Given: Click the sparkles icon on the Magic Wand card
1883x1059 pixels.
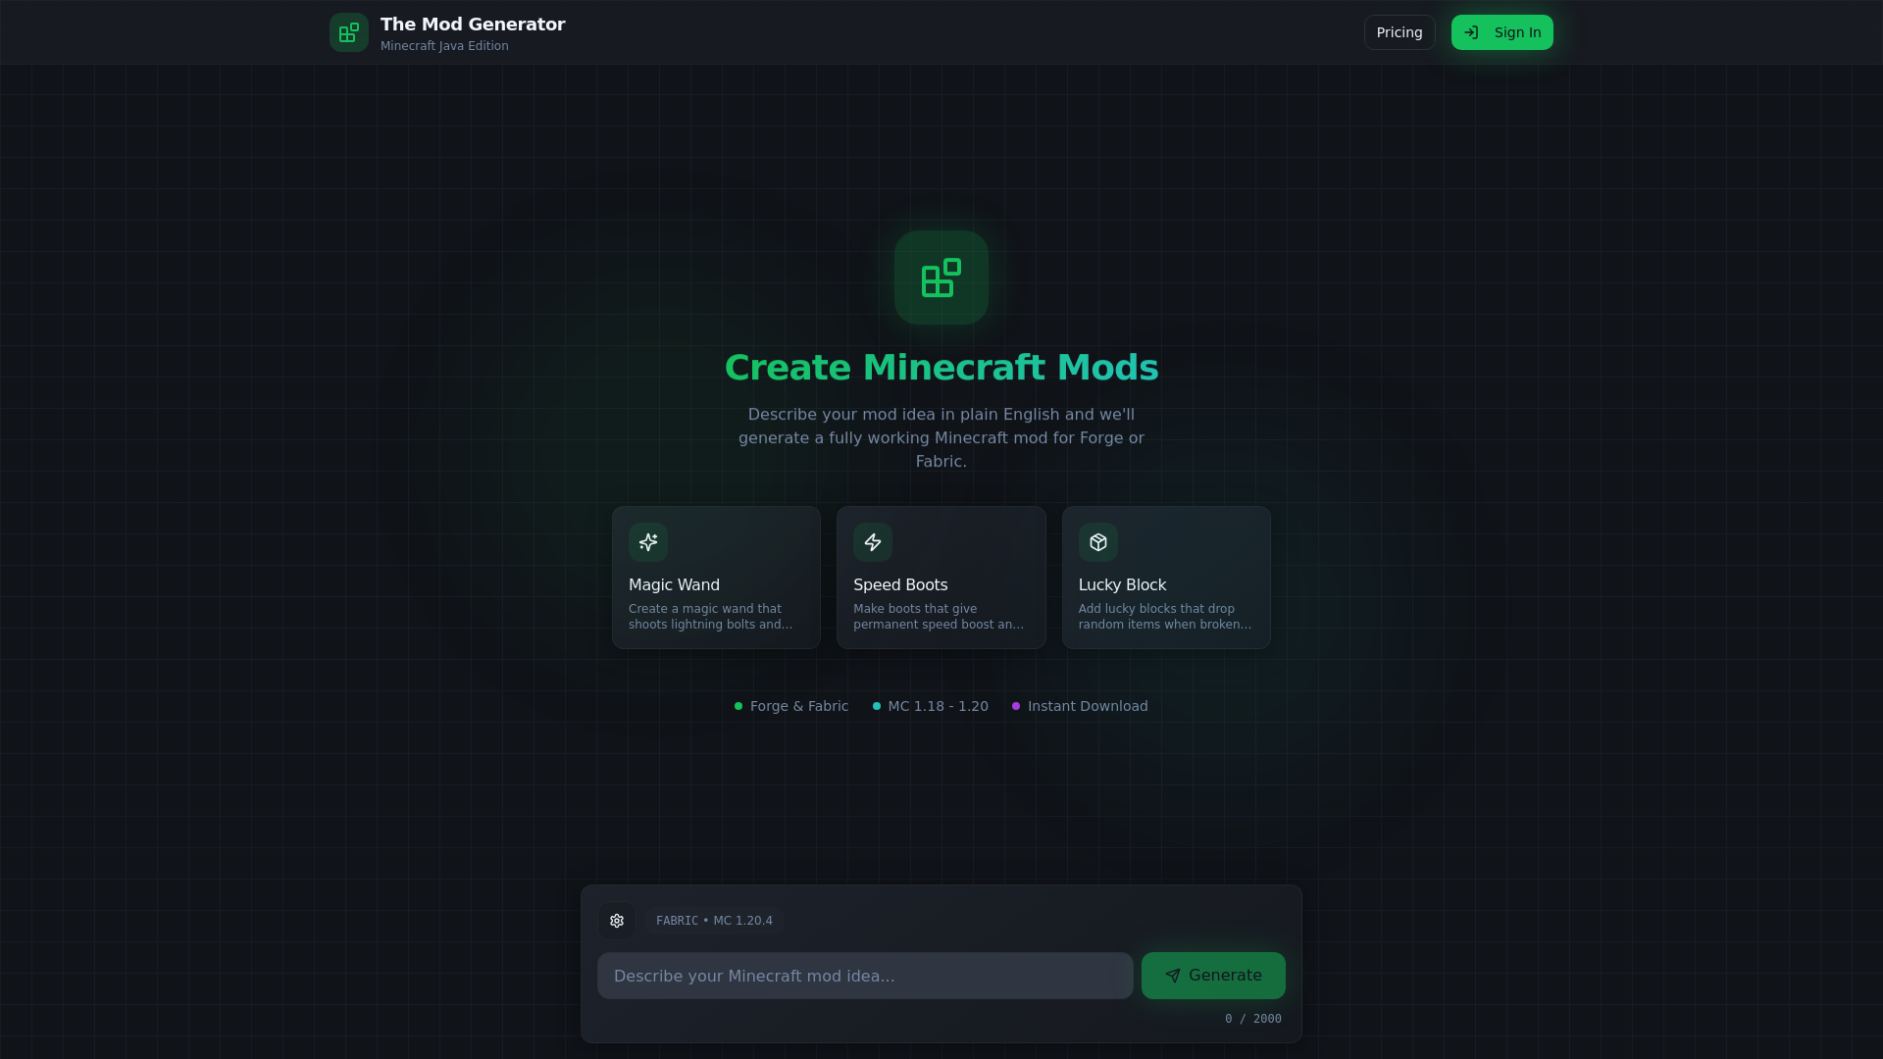Looking at the screenshot, I should pos(647,542).
